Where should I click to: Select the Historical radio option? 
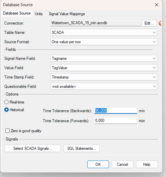(x=7, y=110)
